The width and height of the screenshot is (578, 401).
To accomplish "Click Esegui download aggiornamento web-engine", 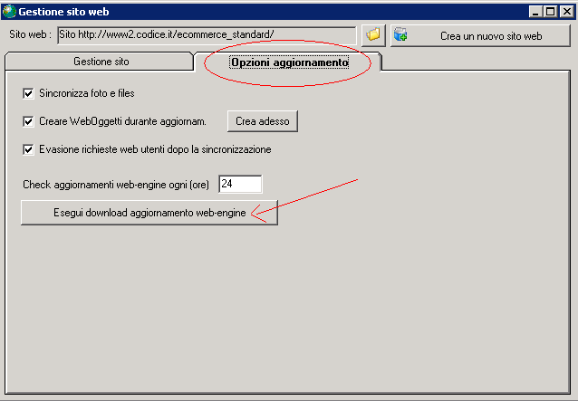I will click(149, 213).
